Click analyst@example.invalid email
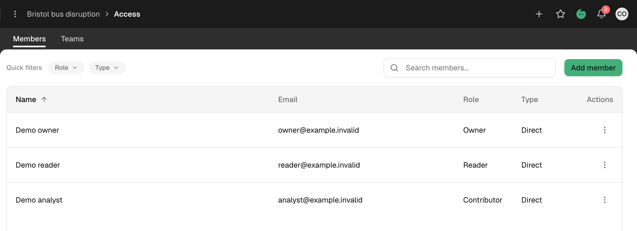Viewport: 637px width, 231px height. pyautogui.click(x=320, y=200)
